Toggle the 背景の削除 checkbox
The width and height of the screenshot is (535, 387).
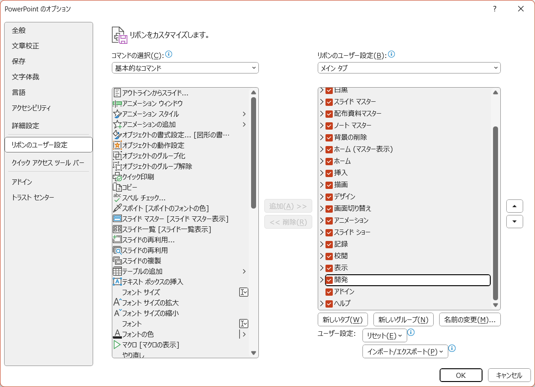[x=329, y=138]
